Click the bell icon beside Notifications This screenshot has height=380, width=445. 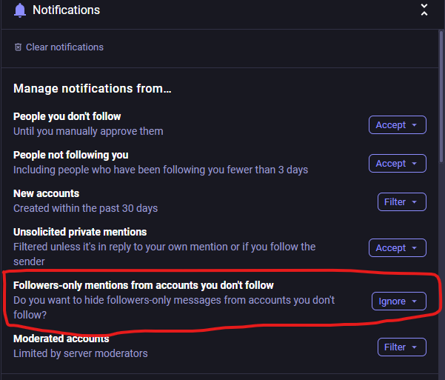pyautogui.click(x=19, y=10)
